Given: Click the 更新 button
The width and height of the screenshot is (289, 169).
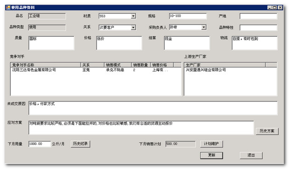Looking at the screenshot, I should point(212,155).
